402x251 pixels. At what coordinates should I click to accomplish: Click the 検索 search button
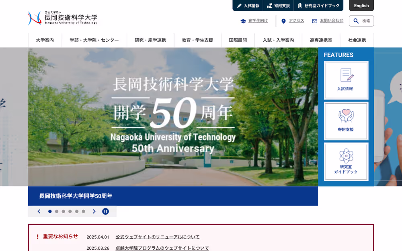point(361,21)
